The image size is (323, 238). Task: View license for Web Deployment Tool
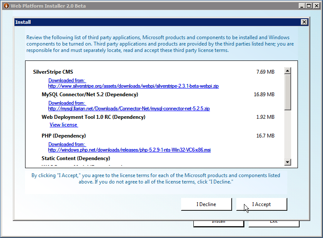click(x=64, y=125)
